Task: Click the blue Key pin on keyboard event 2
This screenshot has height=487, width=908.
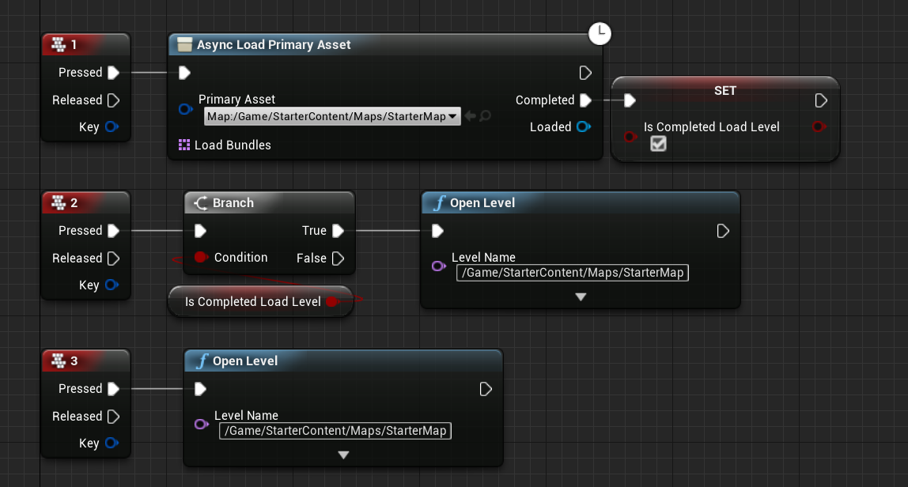Action: click(x=110, y=285)
